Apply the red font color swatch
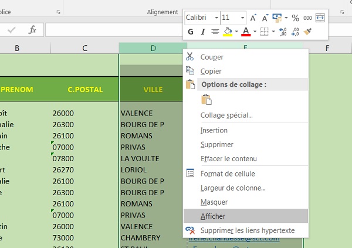This screenshot has width=352, height=248. click(246, 32)
